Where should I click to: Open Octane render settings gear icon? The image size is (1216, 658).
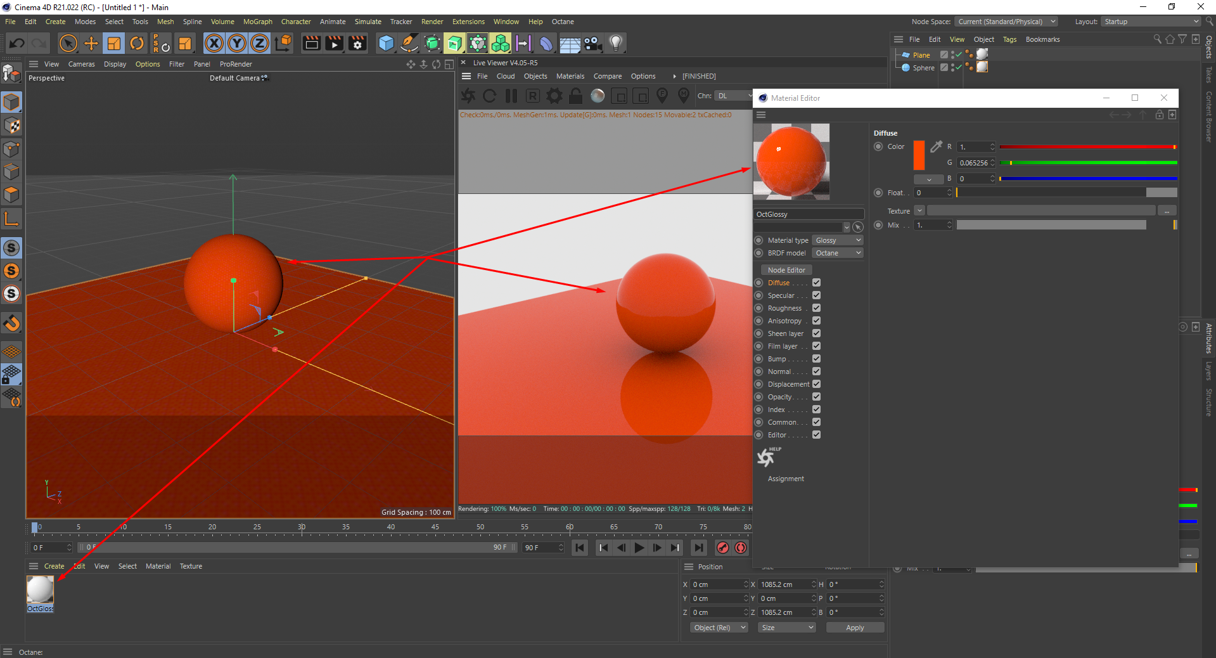pyautogui.click(x=554, y=96)
